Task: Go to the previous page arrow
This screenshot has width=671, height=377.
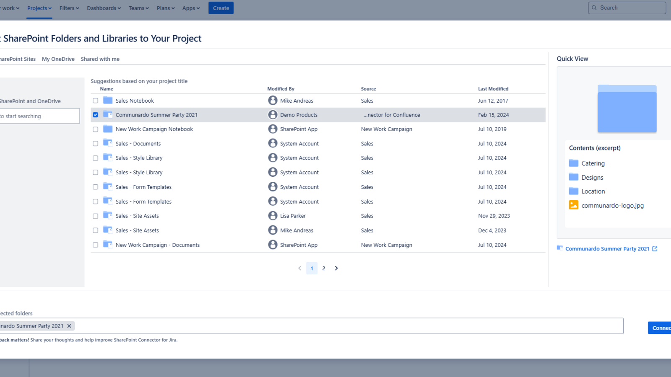Action: pos(299,268)
